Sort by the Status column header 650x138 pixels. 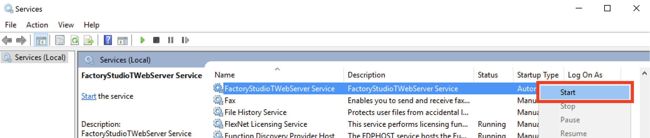coord(488,75)
